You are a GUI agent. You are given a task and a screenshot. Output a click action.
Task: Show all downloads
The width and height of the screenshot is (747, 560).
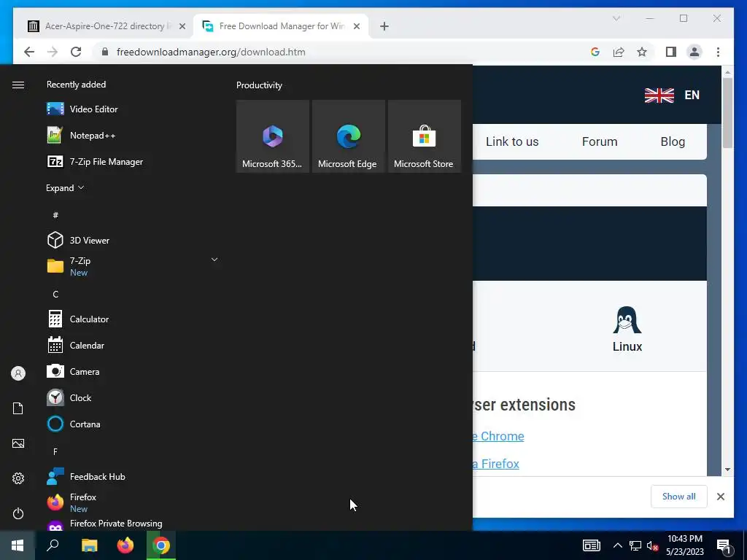pos(679,496)
